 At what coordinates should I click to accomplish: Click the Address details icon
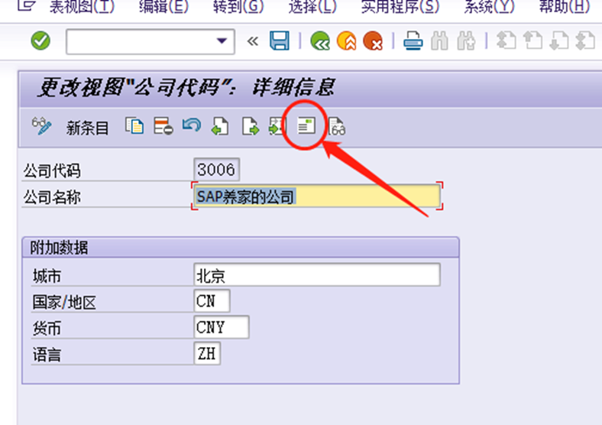coord(306,125)
